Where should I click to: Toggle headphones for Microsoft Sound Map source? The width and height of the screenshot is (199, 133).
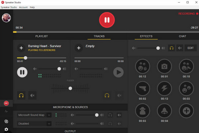[110, 115]
